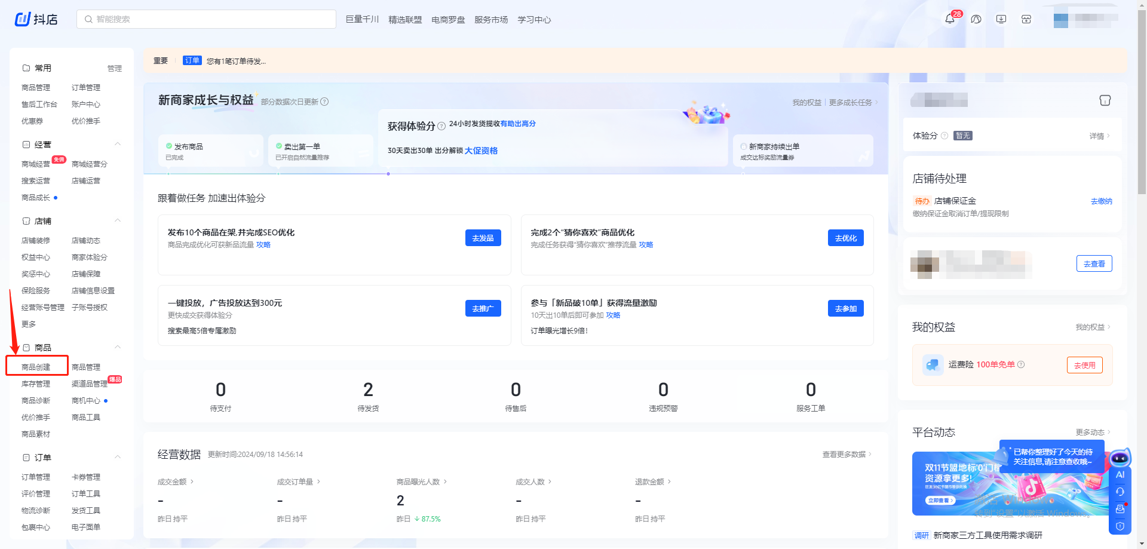
Task: Click the 去参加 button
Action: (x=846, y=308)
